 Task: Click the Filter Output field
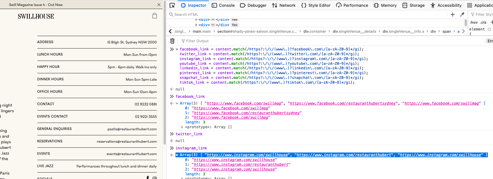(331, 41)
